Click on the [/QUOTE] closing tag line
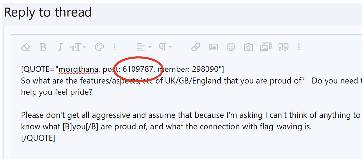This screenshot has height=161, width=364. (x=38, y=138)
